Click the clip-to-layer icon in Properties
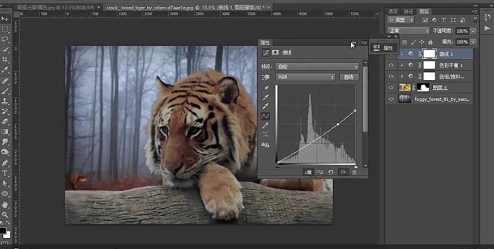This screenshot has height=249, width=494. coord(308,171)
